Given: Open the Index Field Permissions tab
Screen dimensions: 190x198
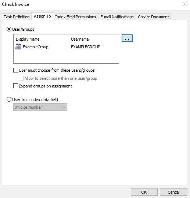Looking at the screenshot, I should coord(76,17).
